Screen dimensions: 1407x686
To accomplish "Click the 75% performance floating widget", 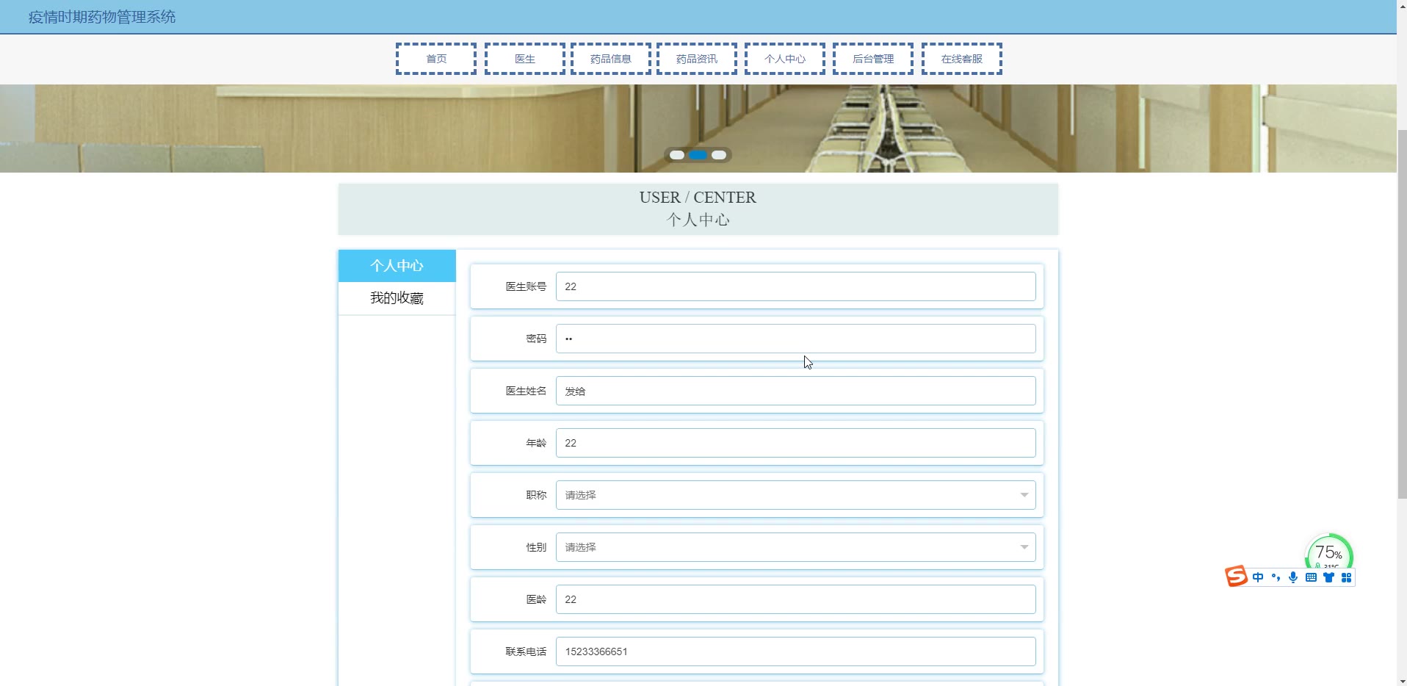I will tap(1329, 552).
